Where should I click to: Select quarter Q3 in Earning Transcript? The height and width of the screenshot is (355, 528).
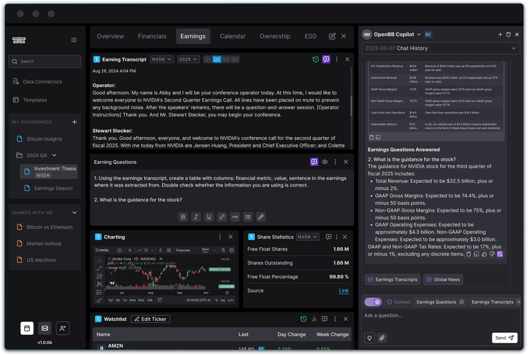(x=225, y=60)
